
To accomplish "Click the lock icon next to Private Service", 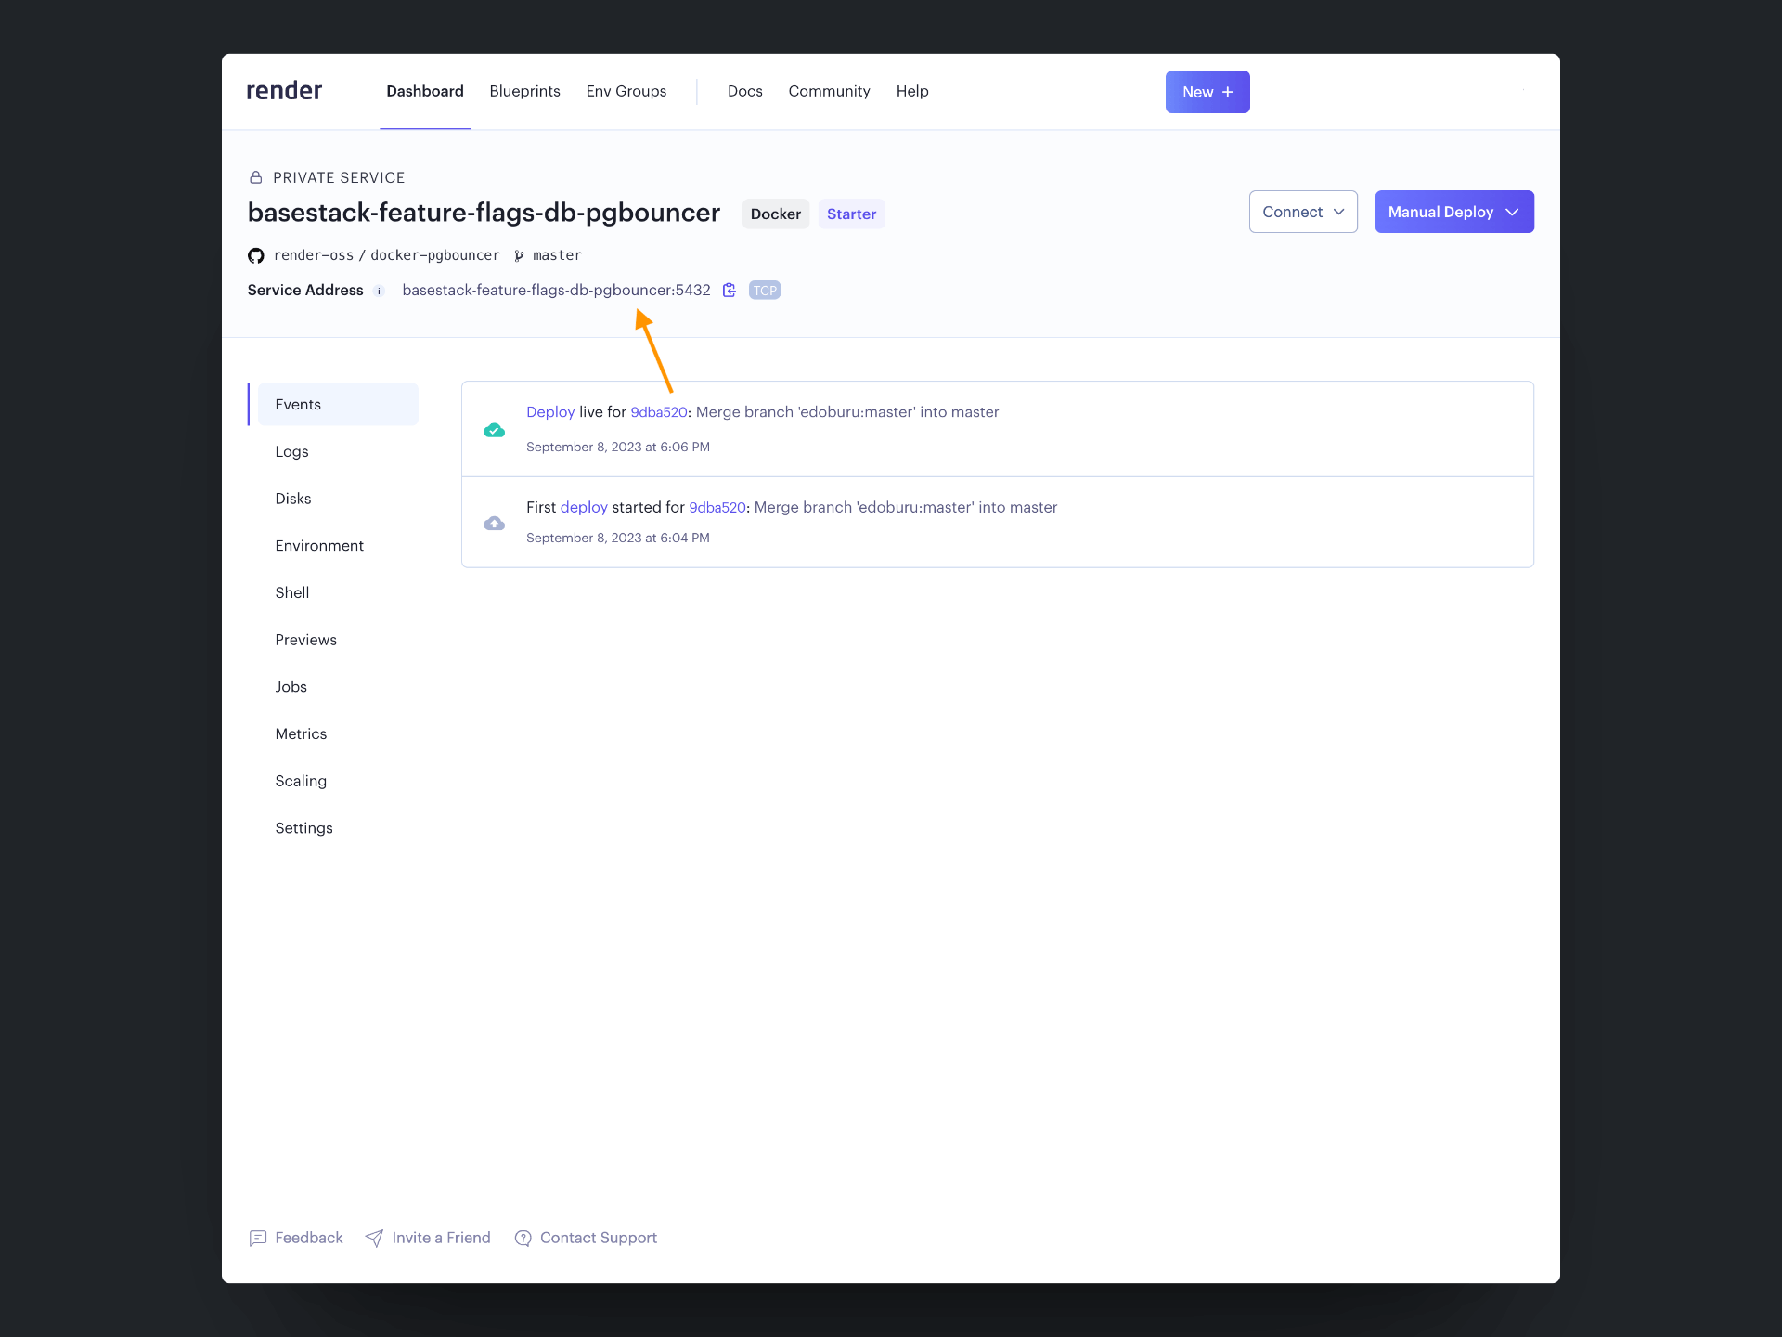I will tap(255, 177).
